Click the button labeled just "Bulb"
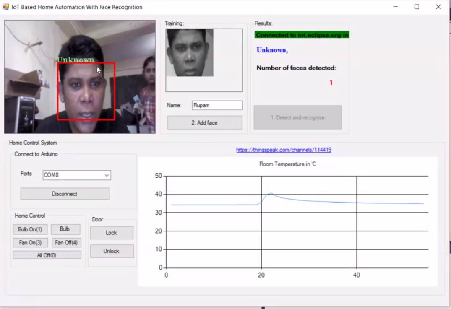451x309 pixels. (x=65, y=229)
